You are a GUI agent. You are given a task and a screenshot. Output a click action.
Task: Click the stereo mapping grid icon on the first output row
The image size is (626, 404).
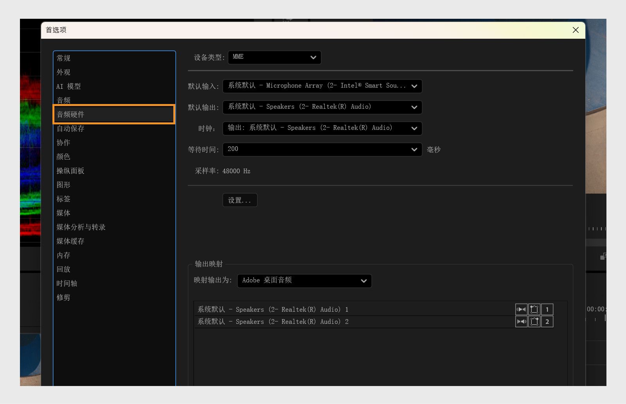click(x=534, y=309)
